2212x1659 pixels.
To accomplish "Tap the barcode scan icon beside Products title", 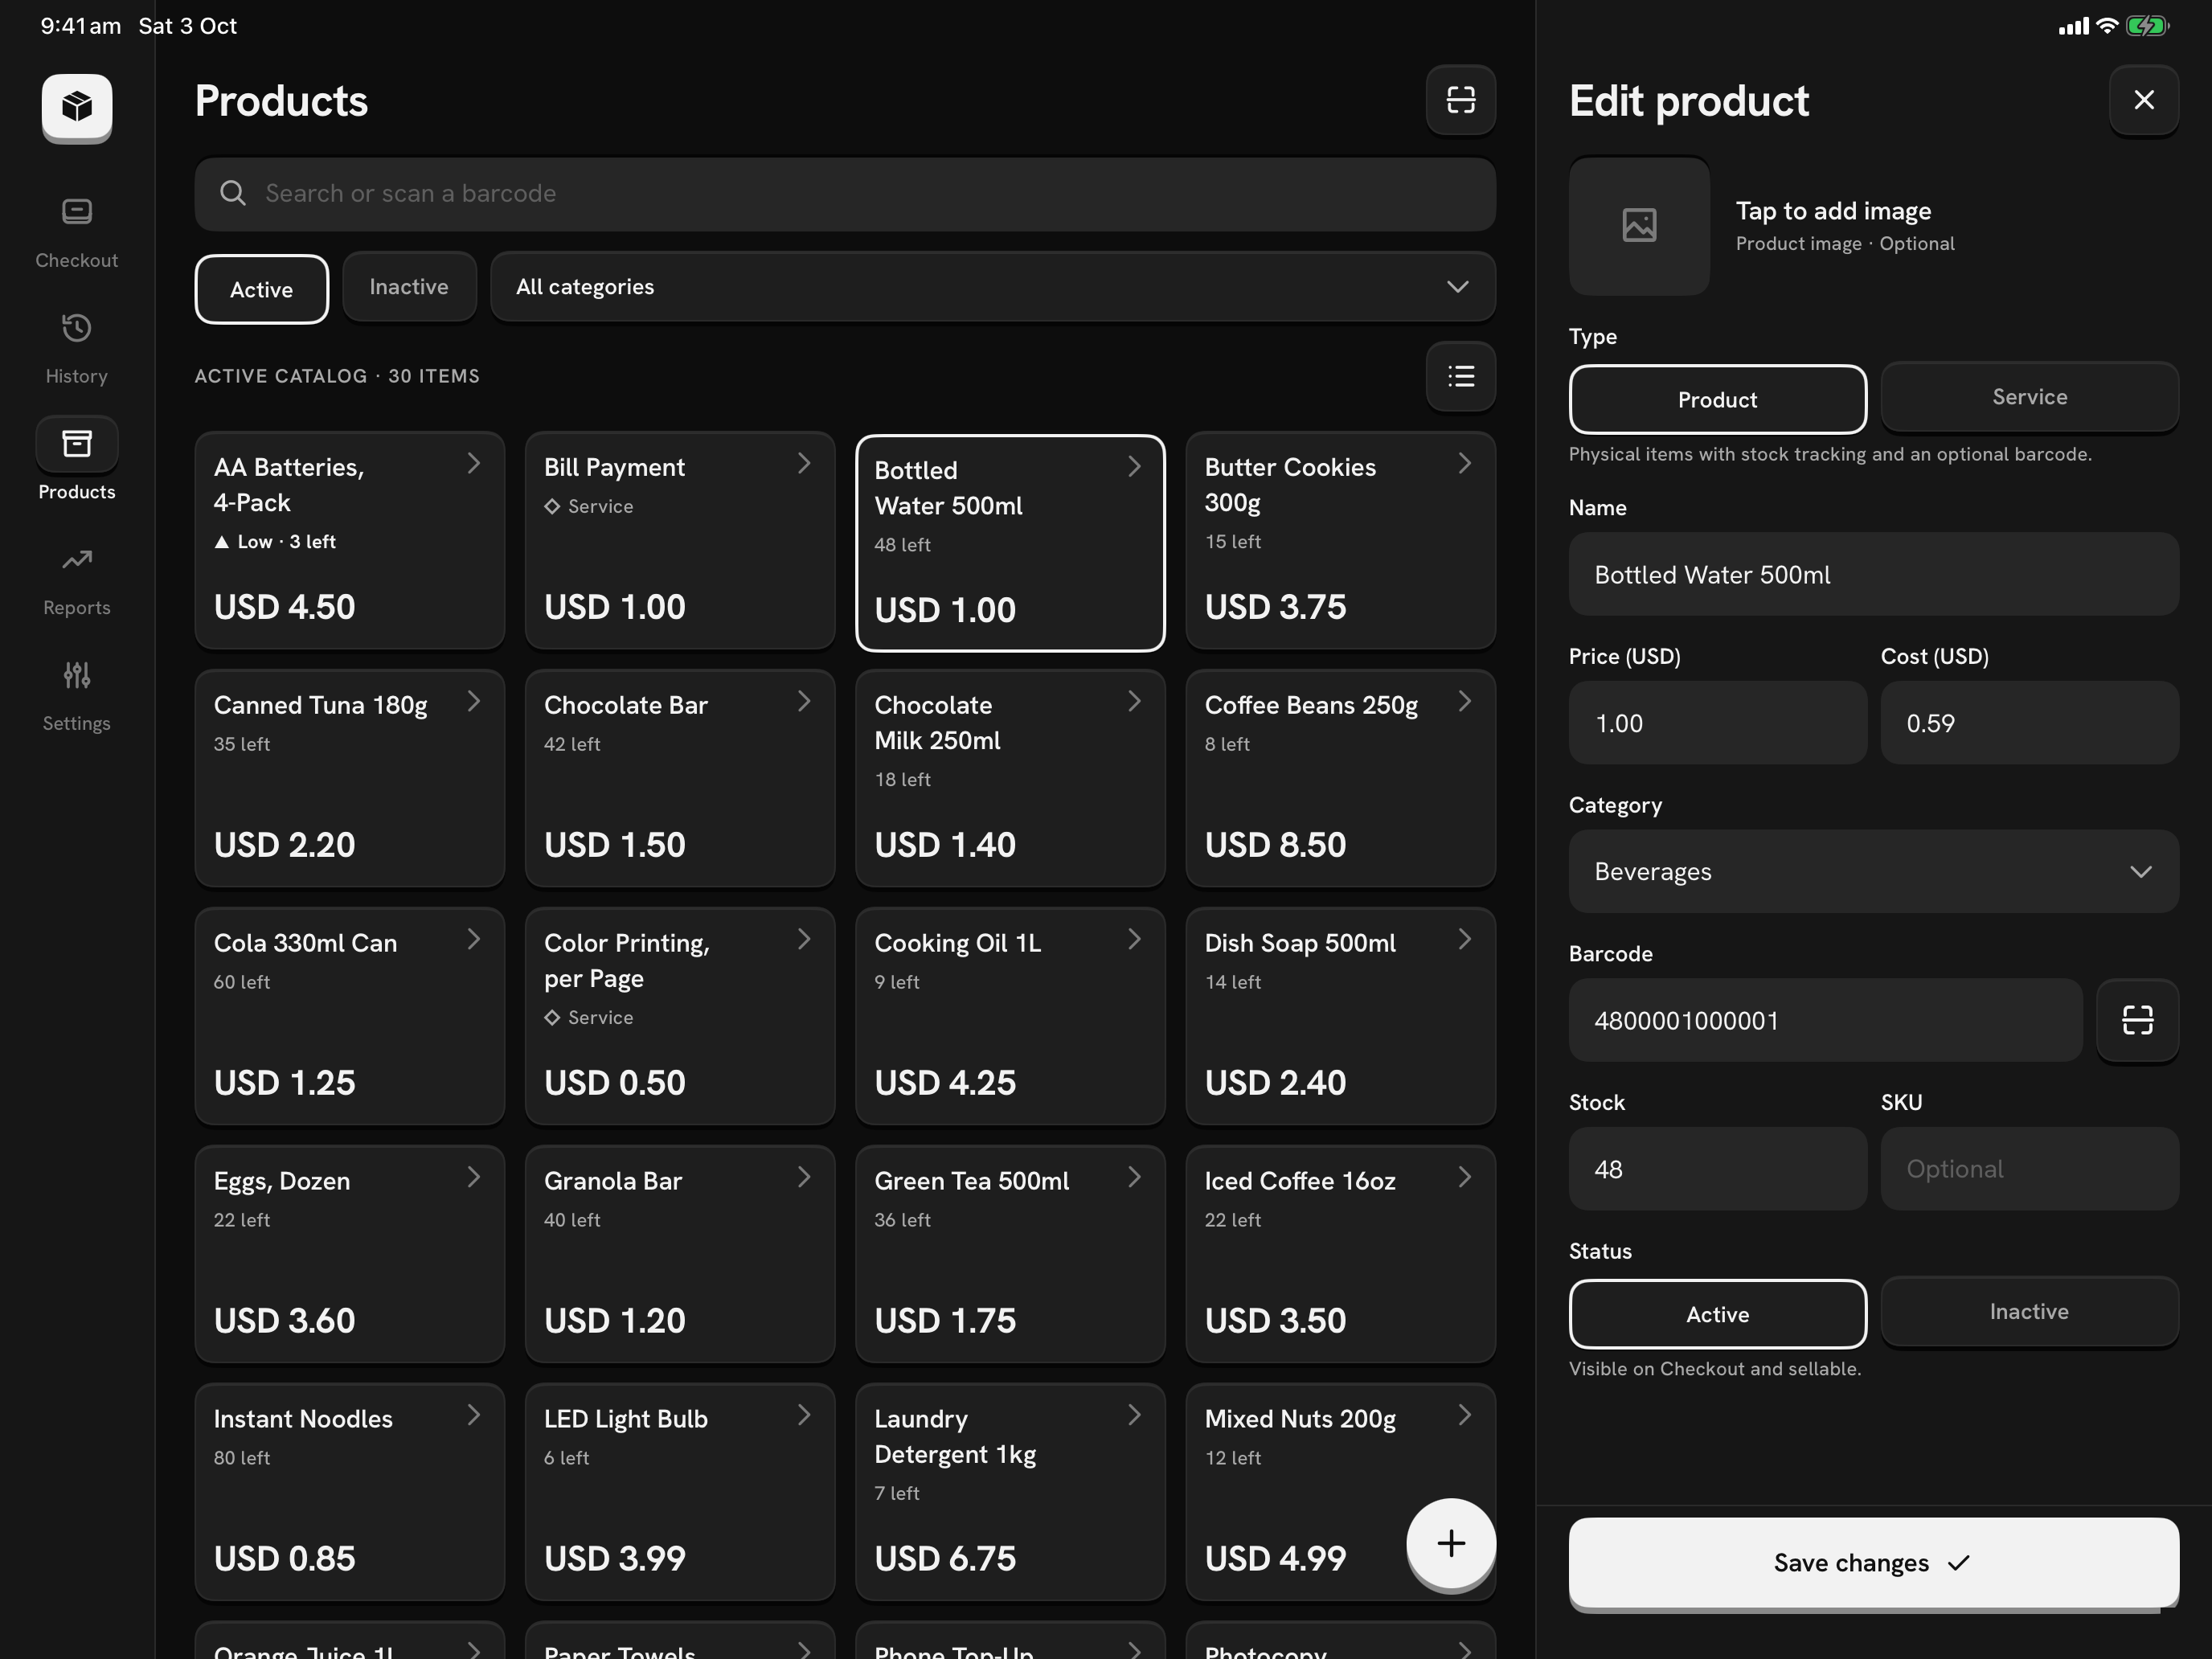I will [x=1461, y=100].
